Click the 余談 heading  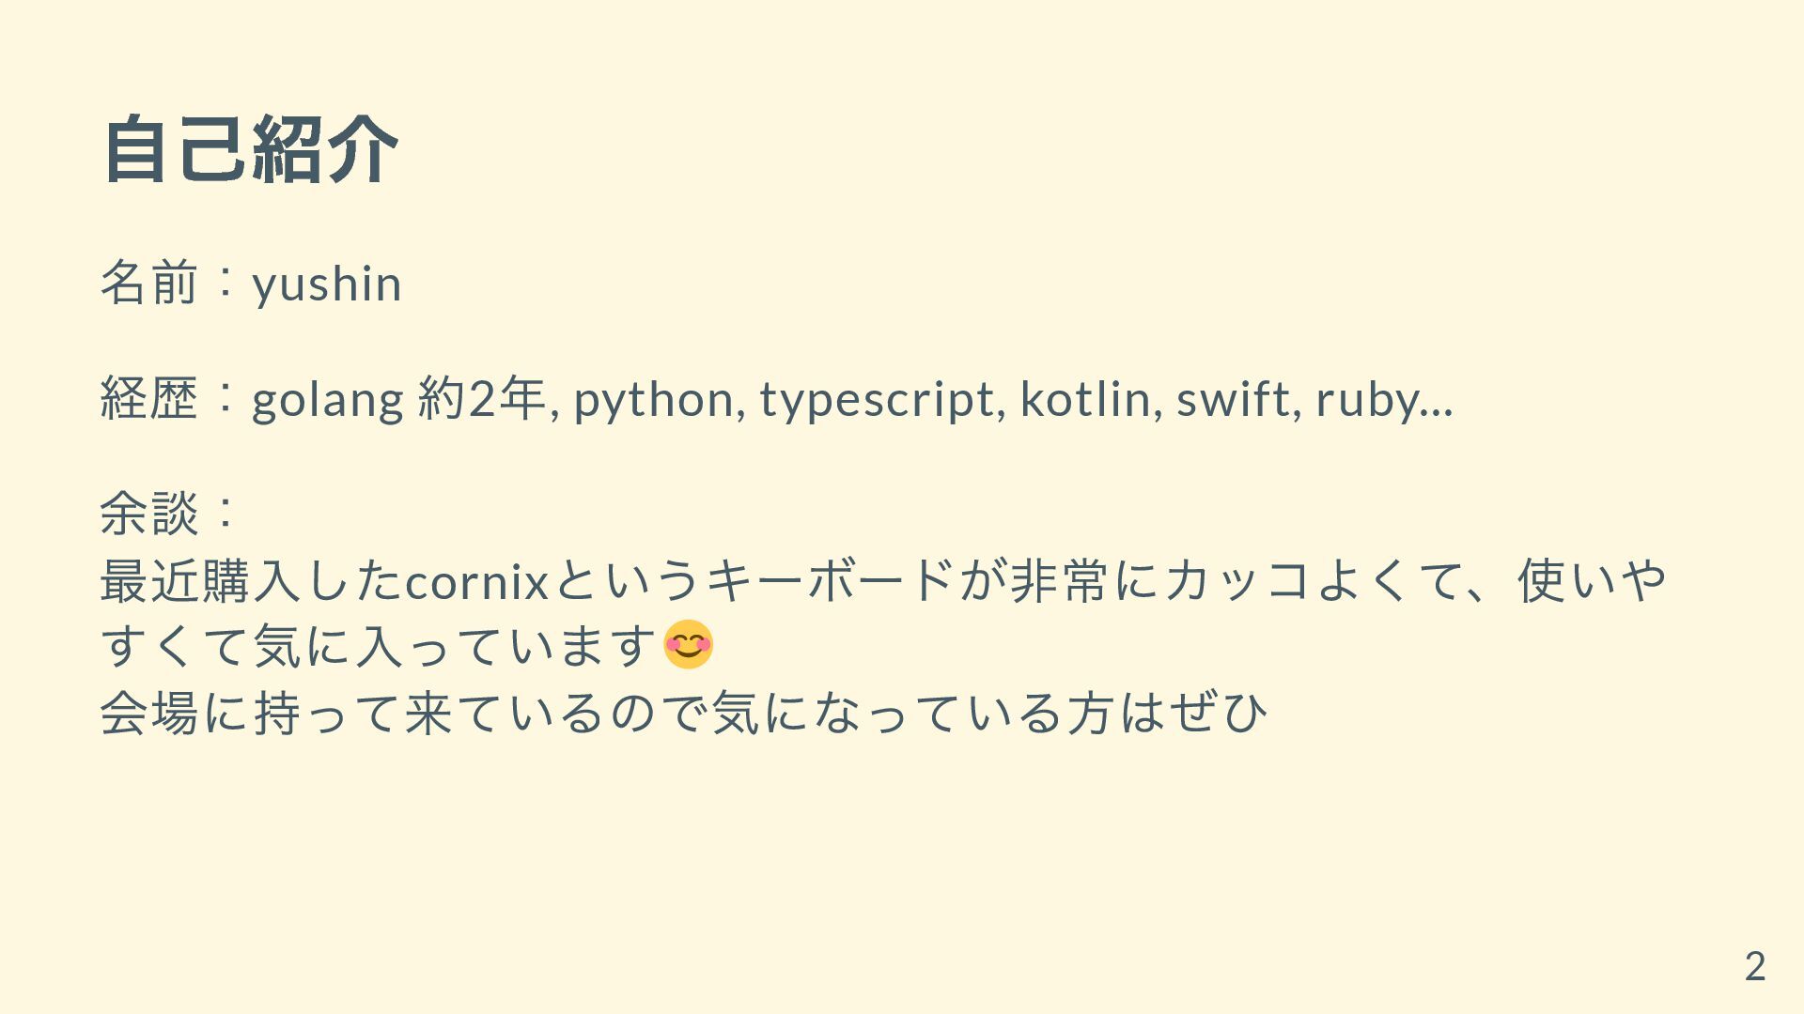149,513
